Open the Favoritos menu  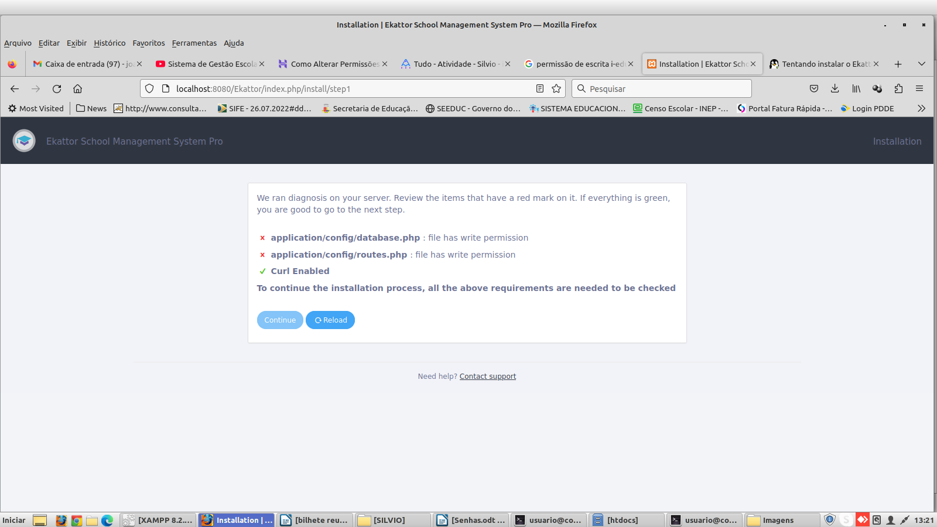pos(149,43)
